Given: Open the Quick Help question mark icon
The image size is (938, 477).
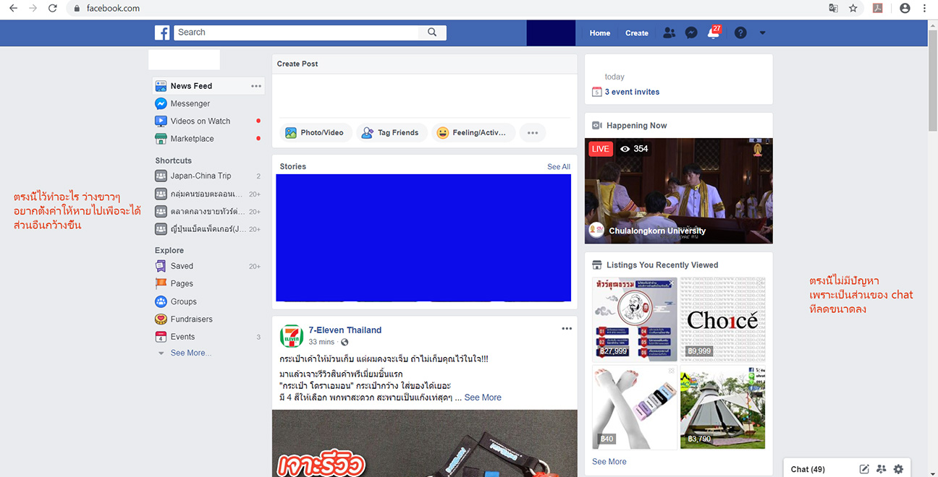Looking at the screenshot, I should coord(740,33).
